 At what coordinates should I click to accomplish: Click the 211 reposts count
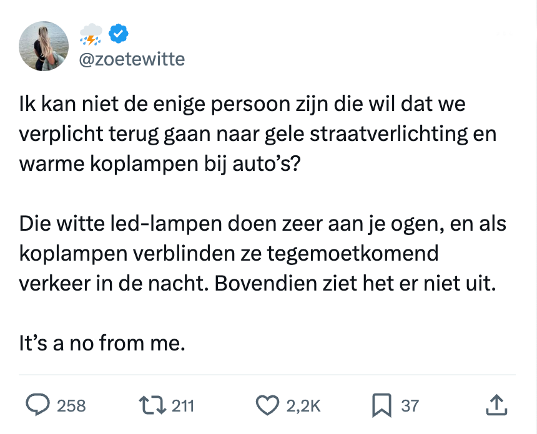183,407
